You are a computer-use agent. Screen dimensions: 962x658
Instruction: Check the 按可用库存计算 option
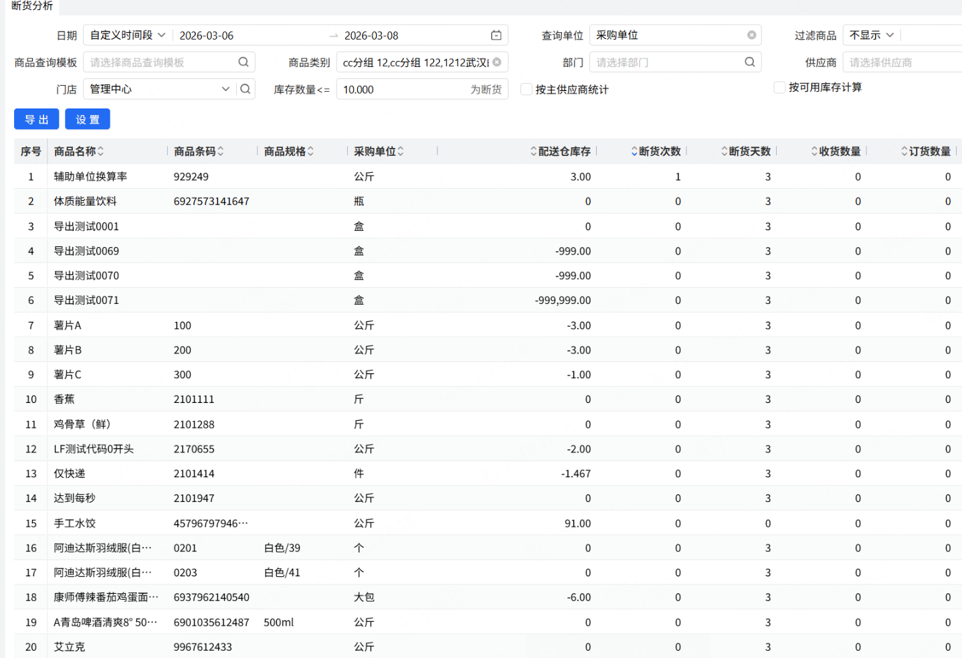click(x=779, y=88)
